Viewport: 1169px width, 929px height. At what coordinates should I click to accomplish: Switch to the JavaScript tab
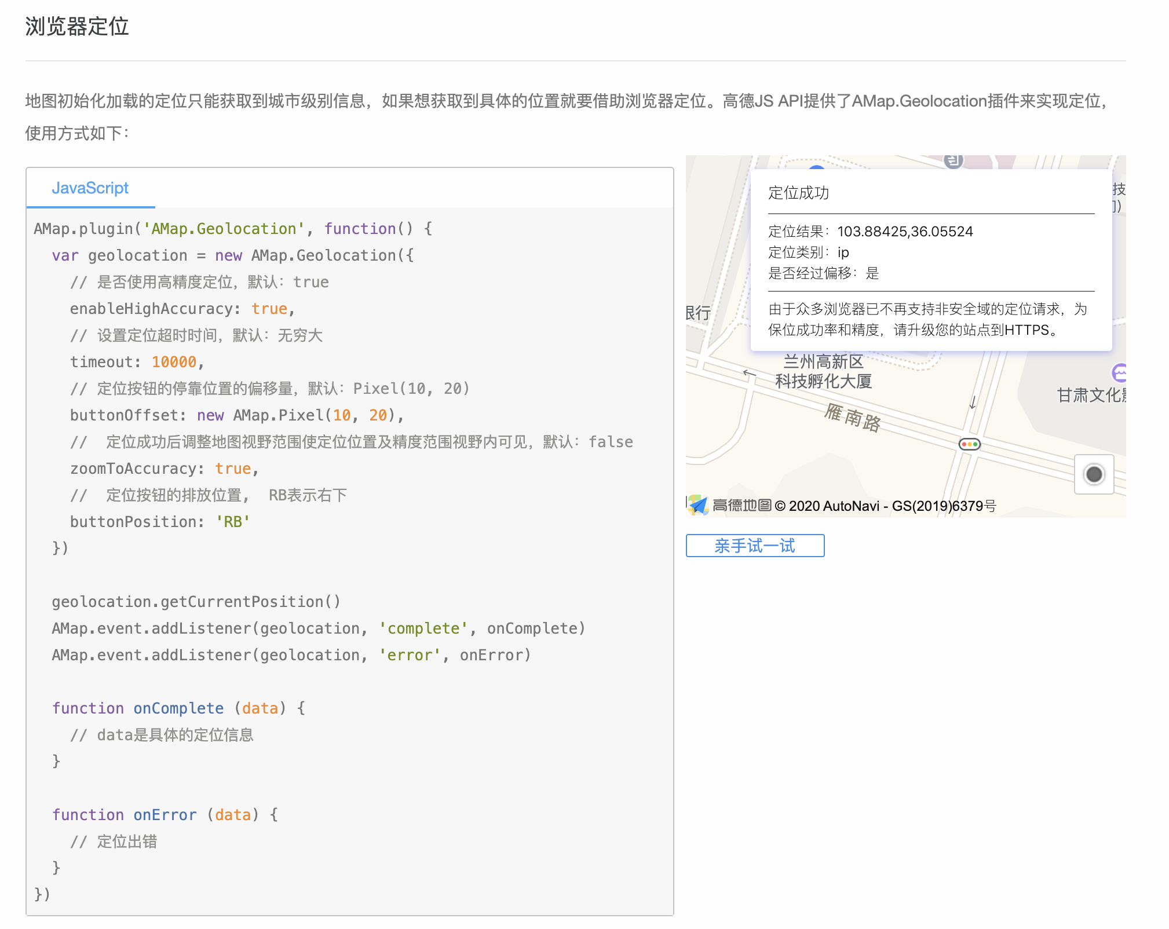tap(90, 188)
